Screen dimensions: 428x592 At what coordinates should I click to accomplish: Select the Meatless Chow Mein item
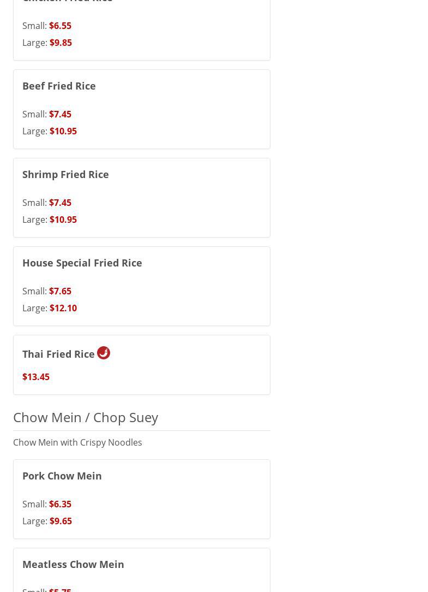pos(73,564)
